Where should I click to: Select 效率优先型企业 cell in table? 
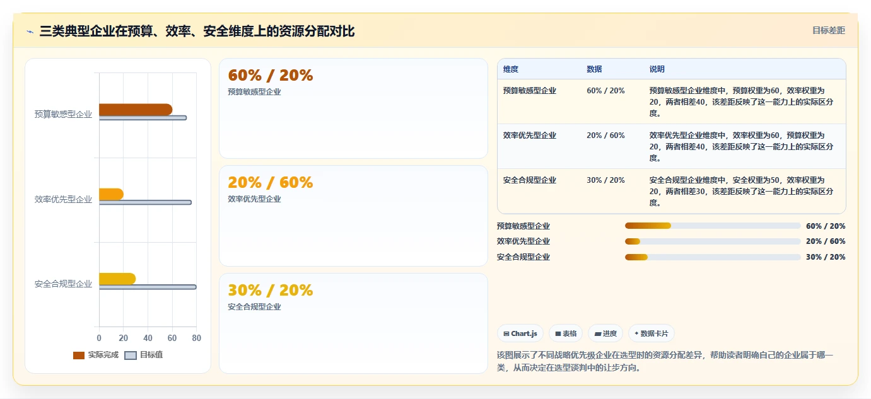click(530, 136)
